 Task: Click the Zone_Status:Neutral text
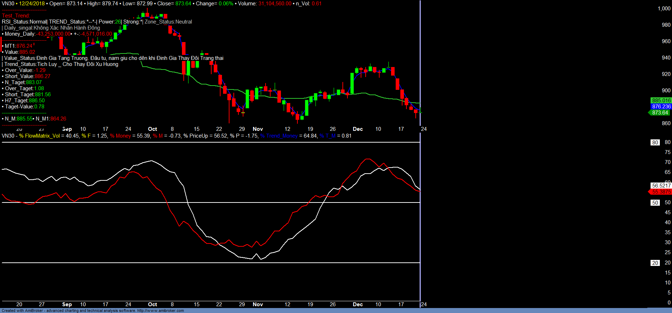(168, 22)
